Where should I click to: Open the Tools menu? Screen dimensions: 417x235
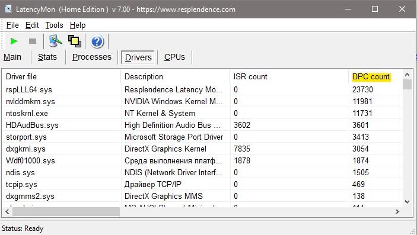(x=54, y=25)
